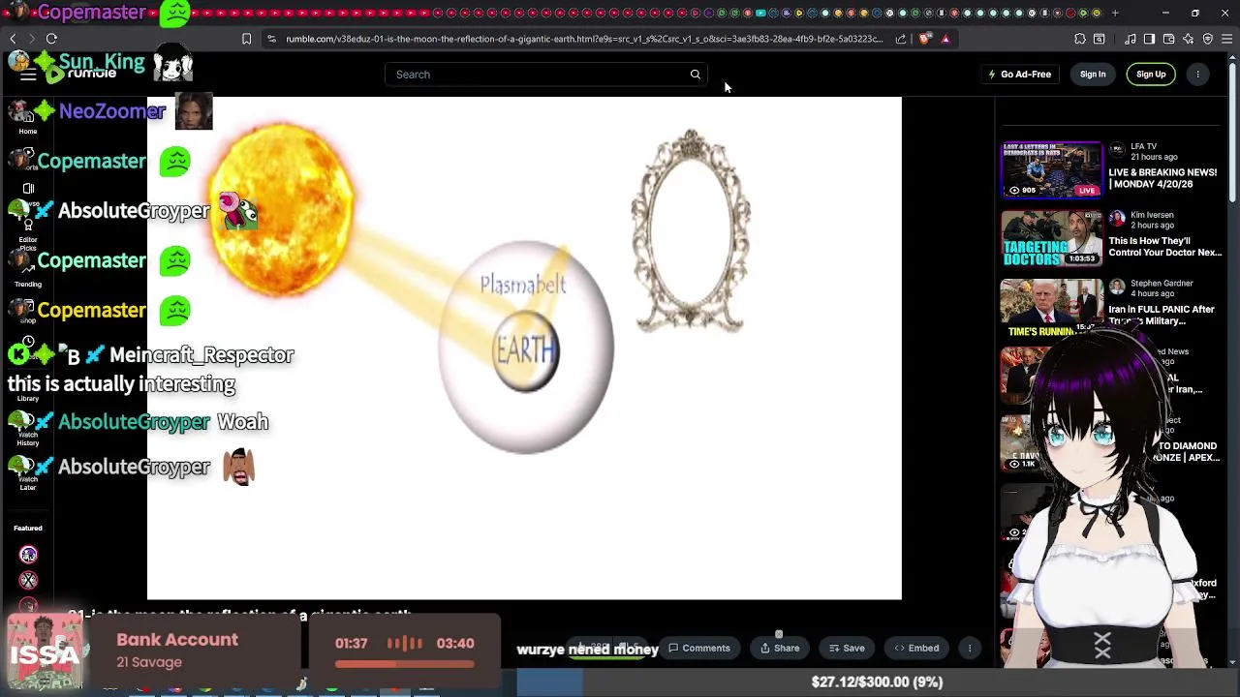Viewport: 1240px width, 697px height.
Task: Open Home in the Rumble sidebar
Action: point(28,123)
